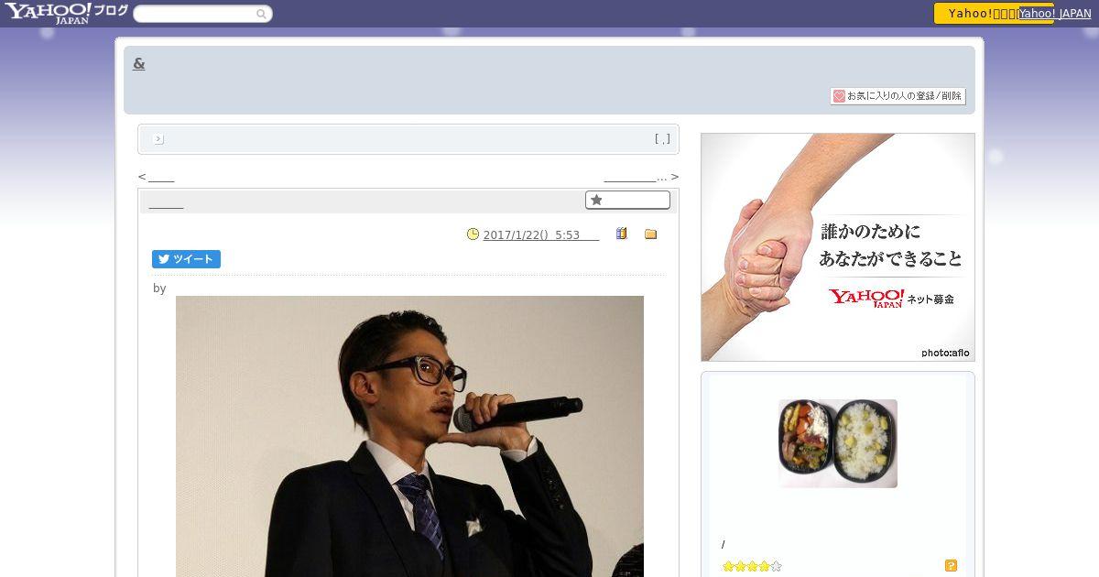Click the magnifier search icon
Viewport: 1099px width, 577px height.
(262, 14)
